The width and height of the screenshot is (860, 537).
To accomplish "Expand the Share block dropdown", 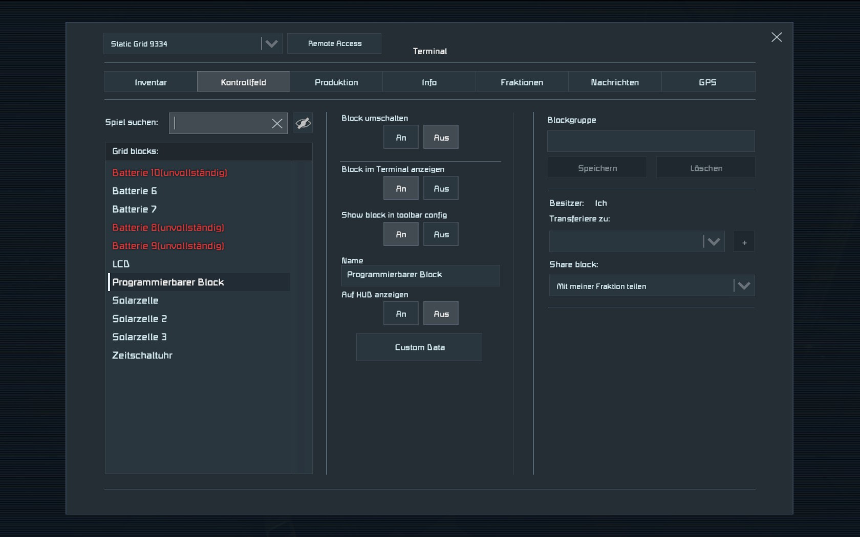I will 743,286.
